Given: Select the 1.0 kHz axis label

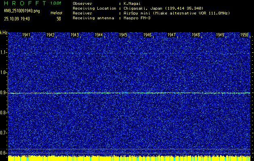Looking at the screenshot, I should coord(4,72).
